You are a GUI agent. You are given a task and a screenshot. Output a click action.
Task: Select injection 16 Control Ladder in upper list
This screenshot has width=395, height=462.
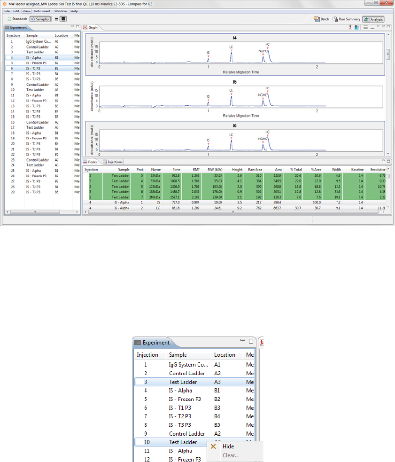(42, 122)
